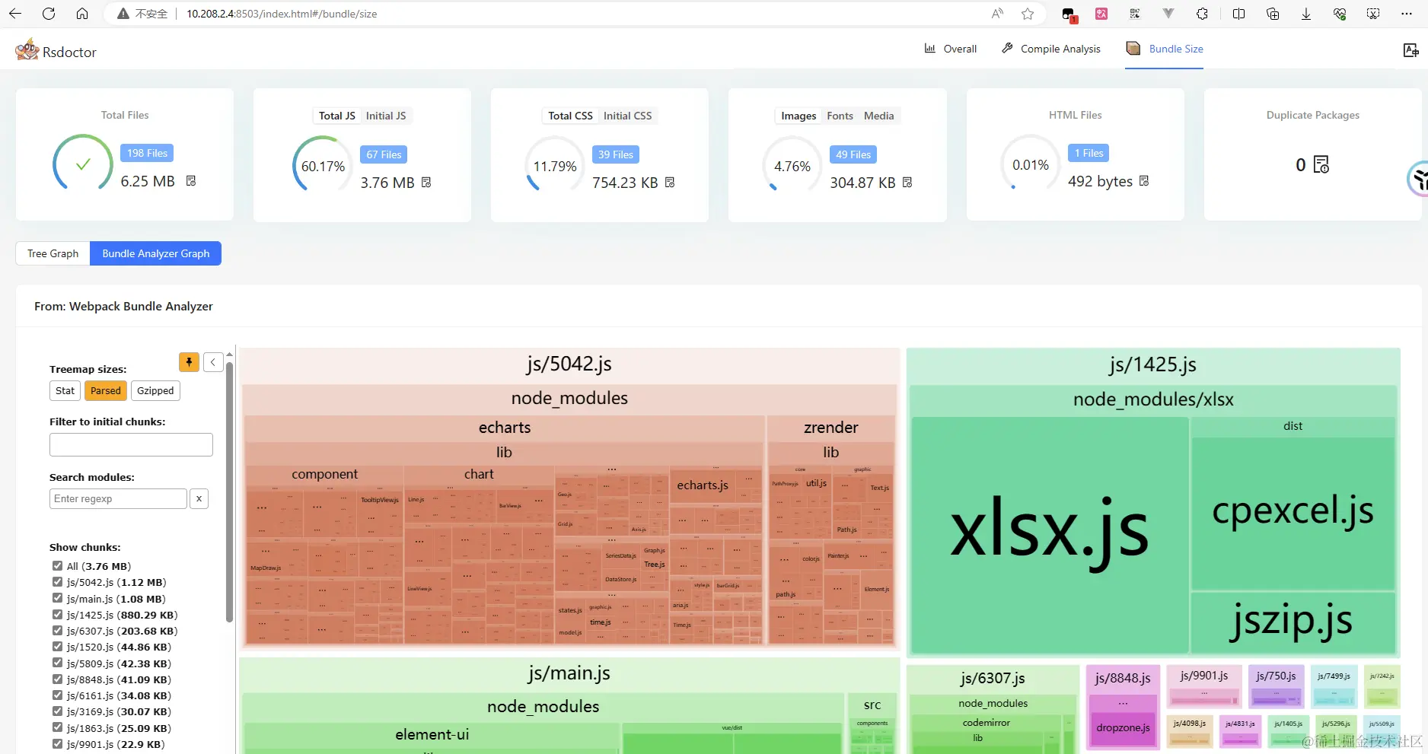Clear the search modules field with x
Screen dimensions: 1428x754
pyautogui.click(x=199, y=499)
